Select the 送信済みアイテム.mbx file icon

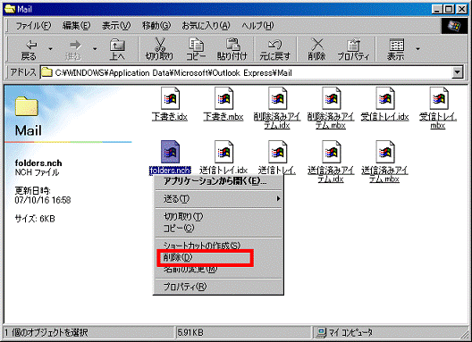385,152
